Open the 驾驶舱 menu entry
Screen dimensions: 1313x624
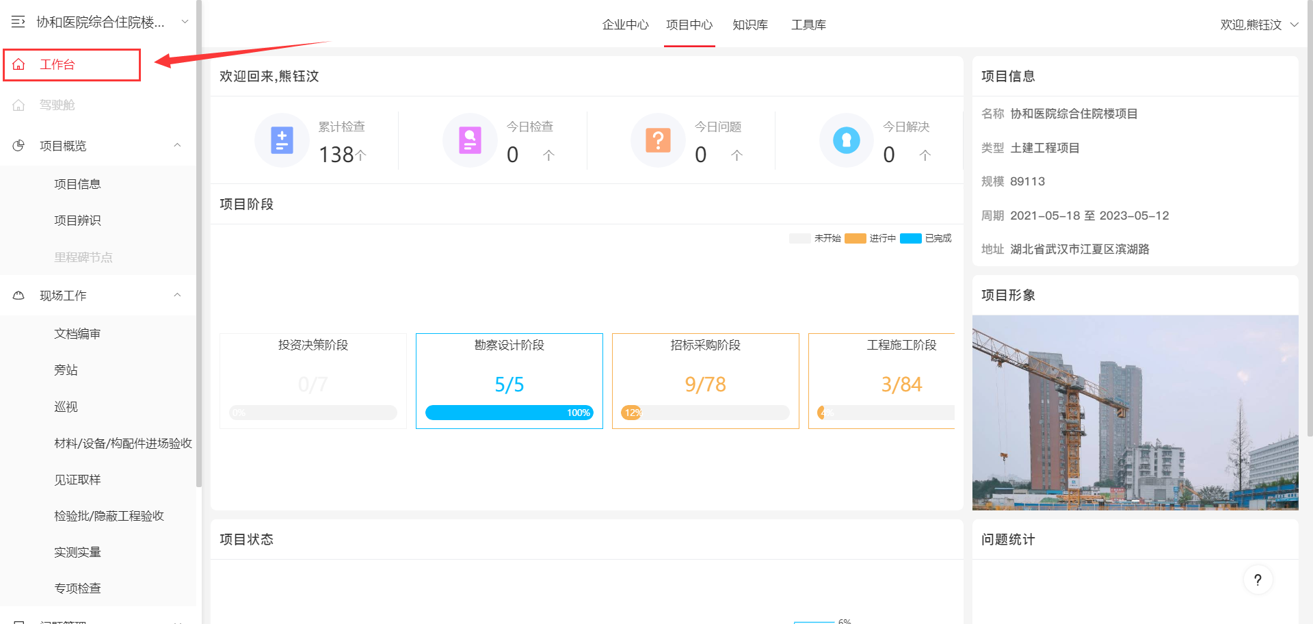click(x=98, y=105)
